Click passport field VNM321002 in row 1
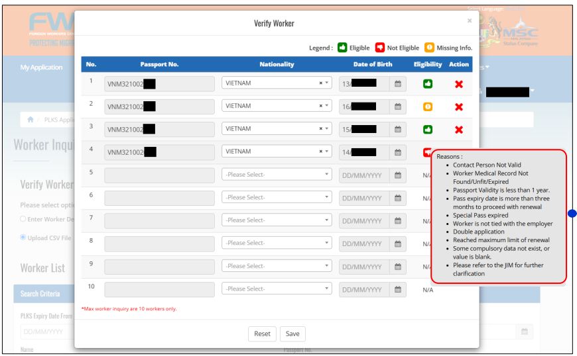Image resolution: width=577 pixels, height=356 pixels. coord(159,84)
